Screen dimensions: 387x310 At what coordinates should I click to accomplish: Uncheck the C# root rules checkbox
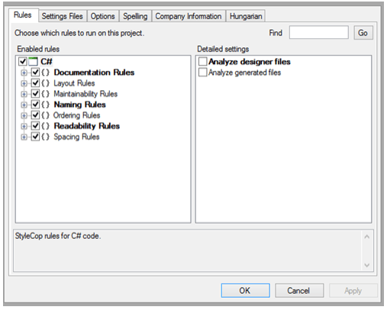tap(23, 61)
